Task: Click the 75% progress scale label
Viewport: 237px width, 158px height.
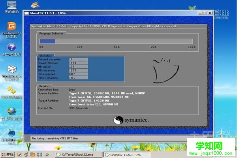Action: pyautogui.click(x=153, y=47)
